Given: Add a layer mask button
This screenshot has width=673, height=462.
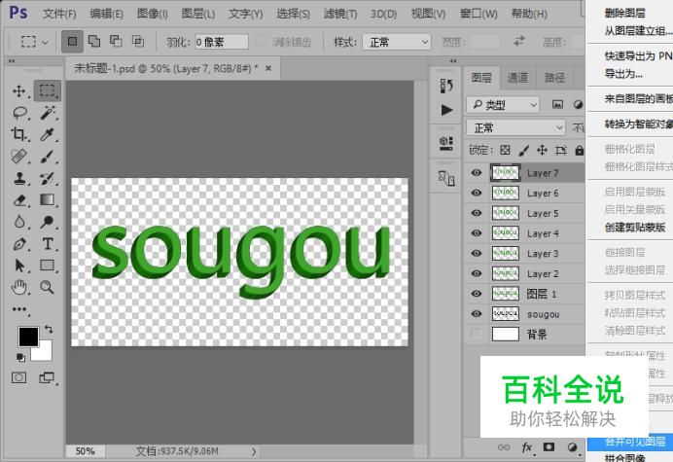Looking at the screenshot, I should pos(549,447).
